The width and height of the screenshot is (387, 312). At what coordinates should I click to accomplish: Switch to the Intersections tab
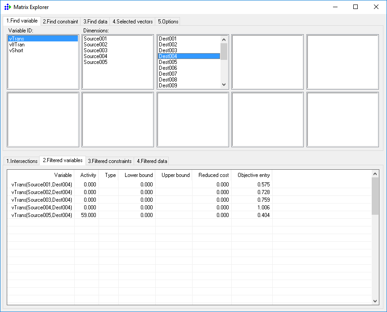coord(22,161)
